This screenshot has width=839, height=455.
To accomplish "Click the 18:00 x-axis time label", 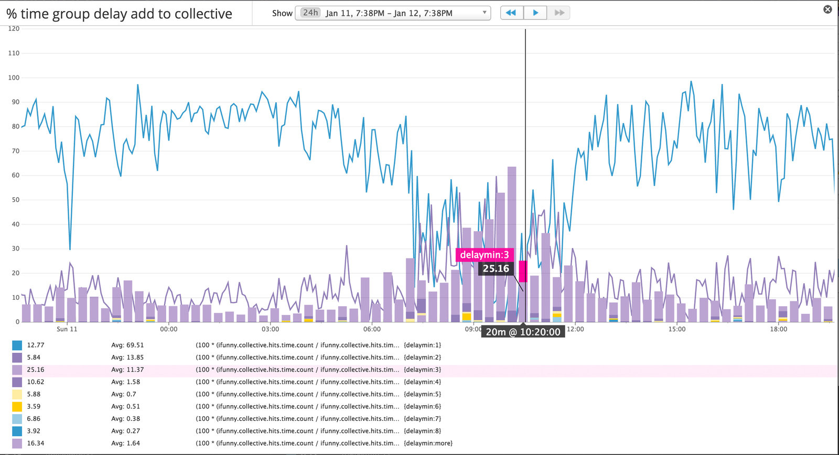I will 779,329.
